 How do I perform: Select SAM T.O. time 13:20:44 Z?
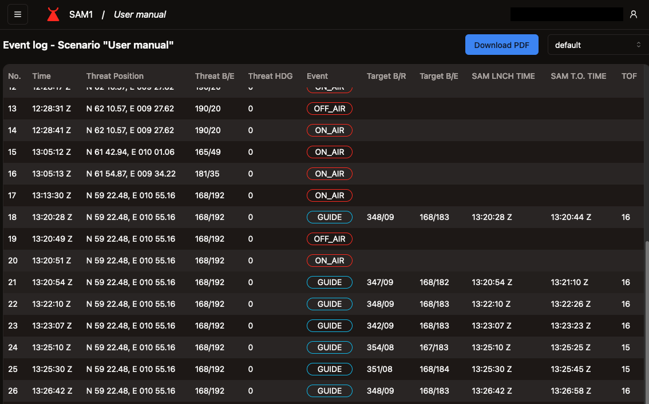(x=571, y=217)
